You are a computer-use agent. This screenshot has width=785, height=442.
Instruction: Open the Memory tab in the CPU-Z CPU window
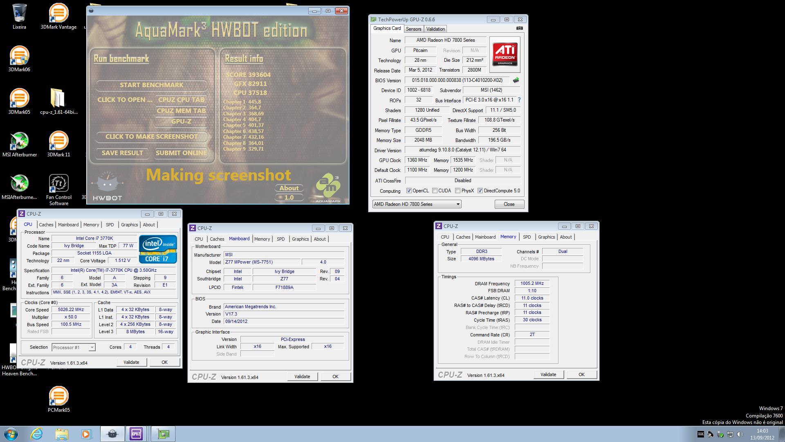[x=91, y=225]
